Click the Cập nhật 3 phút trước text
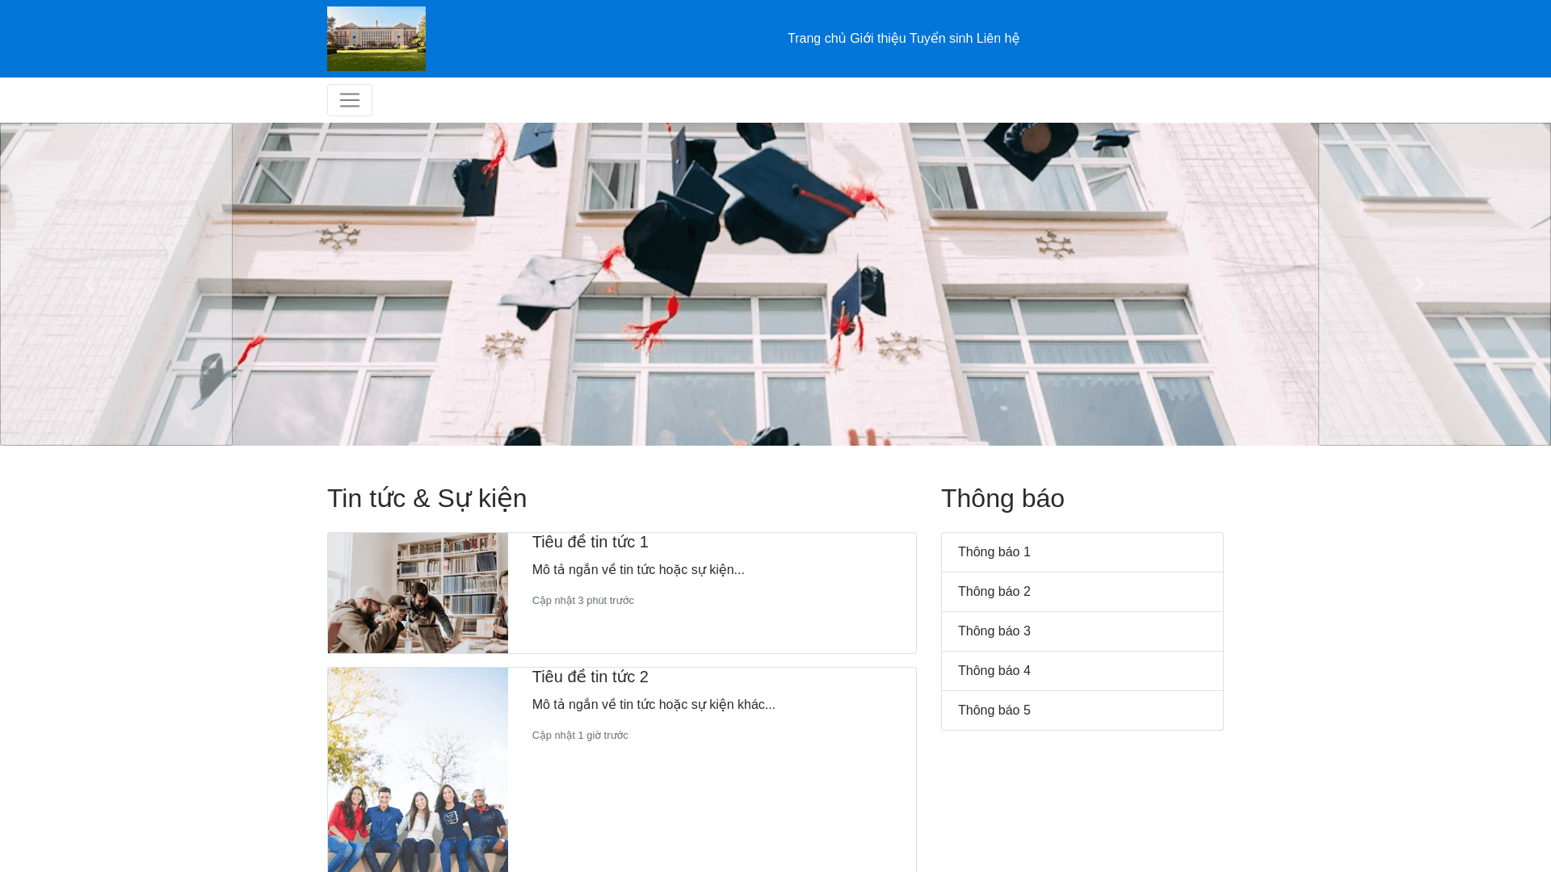The width and height of the screenshot is (1551, 872). [x=582, y=601]
